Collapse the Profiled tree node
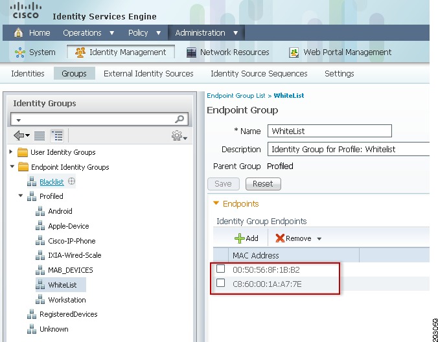 [20, 196]
